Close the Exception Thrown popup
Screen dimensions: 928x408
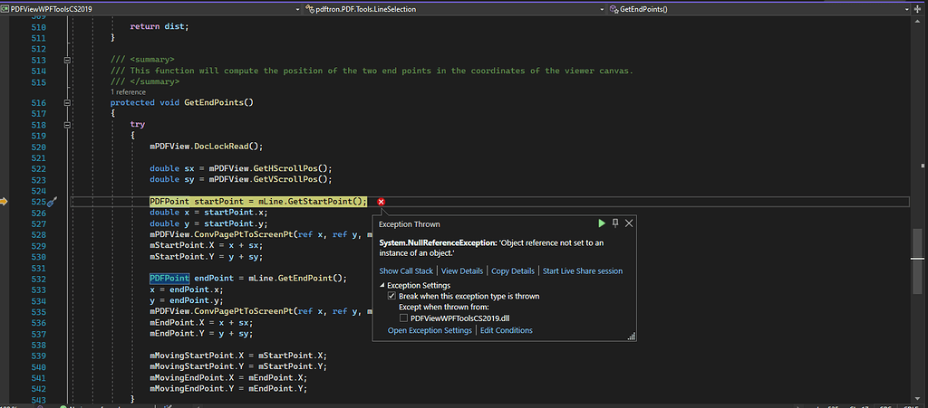pyautogui.click(x=629, y=223)
